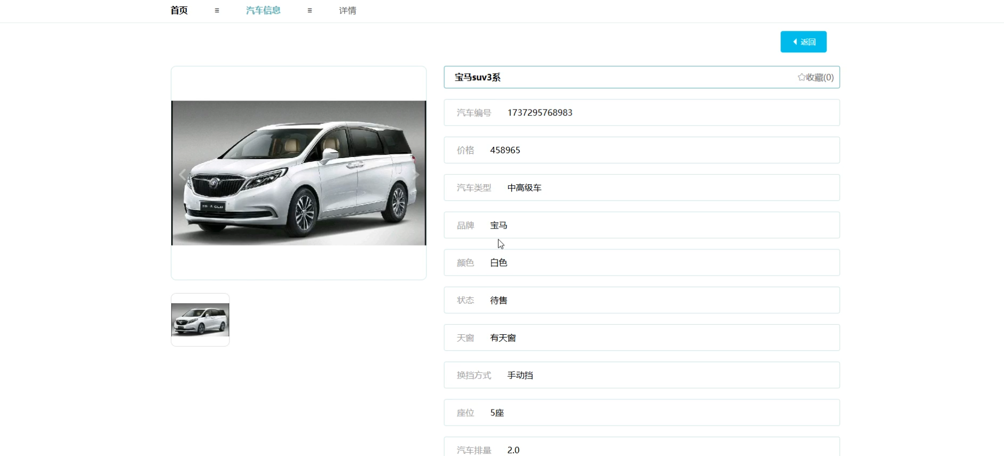Click car number 1737295768983
The height and width of the screenshot is (456, 1004).
tap(540, 113)
